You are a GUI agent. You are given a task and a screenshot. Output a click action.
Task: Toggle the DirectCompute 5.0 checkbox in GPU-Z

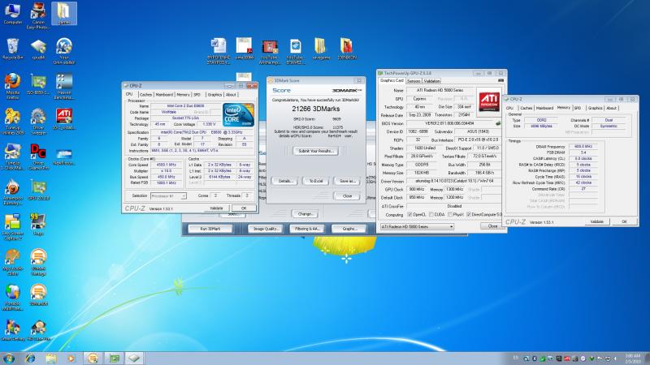tap(469, 214)
